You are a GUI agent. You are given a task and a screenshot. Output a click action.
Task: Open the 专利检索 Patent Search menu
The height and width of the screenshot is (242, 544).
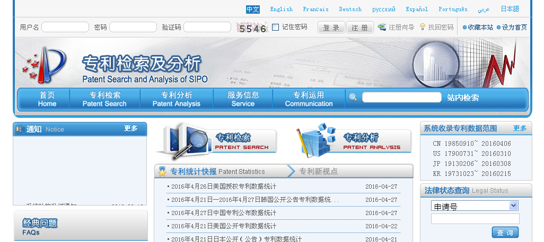pos(104,99)
